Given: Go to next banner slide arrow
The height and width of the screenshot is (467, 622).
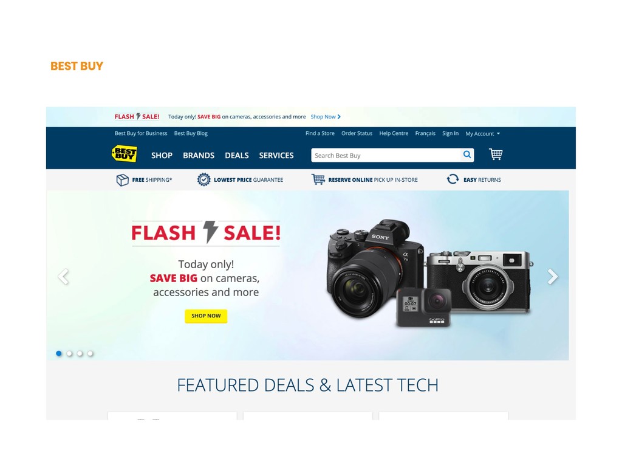Looking at the screenshot, I should (553, 277).
